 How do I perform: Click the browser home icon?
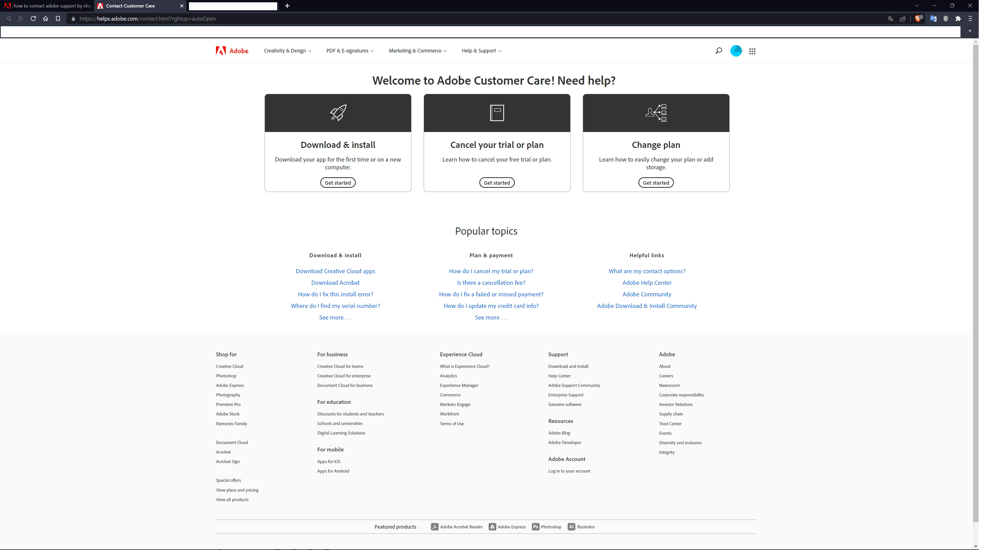pyautogui.click(x=46, y=18)
